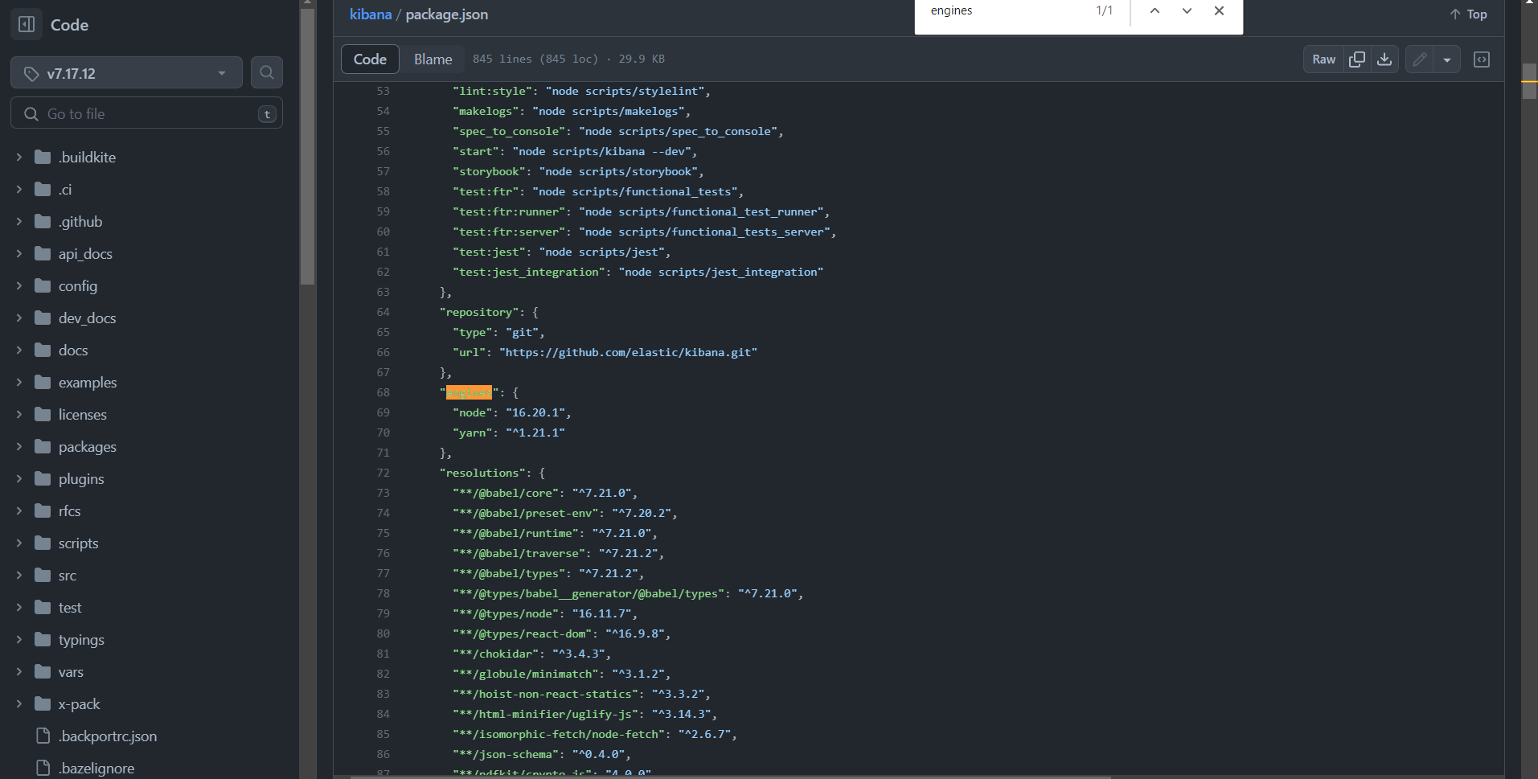1538x779 pixels.
Task: Switch to the Code view tab
Action: [x=369, y=59]
